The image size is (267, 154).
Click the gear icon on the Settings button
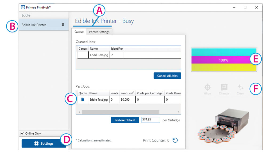click(x=36, y=143)
